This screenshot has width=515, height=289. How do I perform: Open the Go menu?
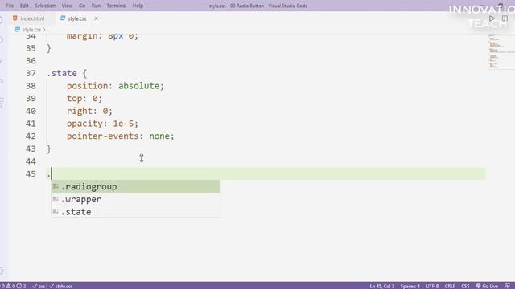(82, 6)
